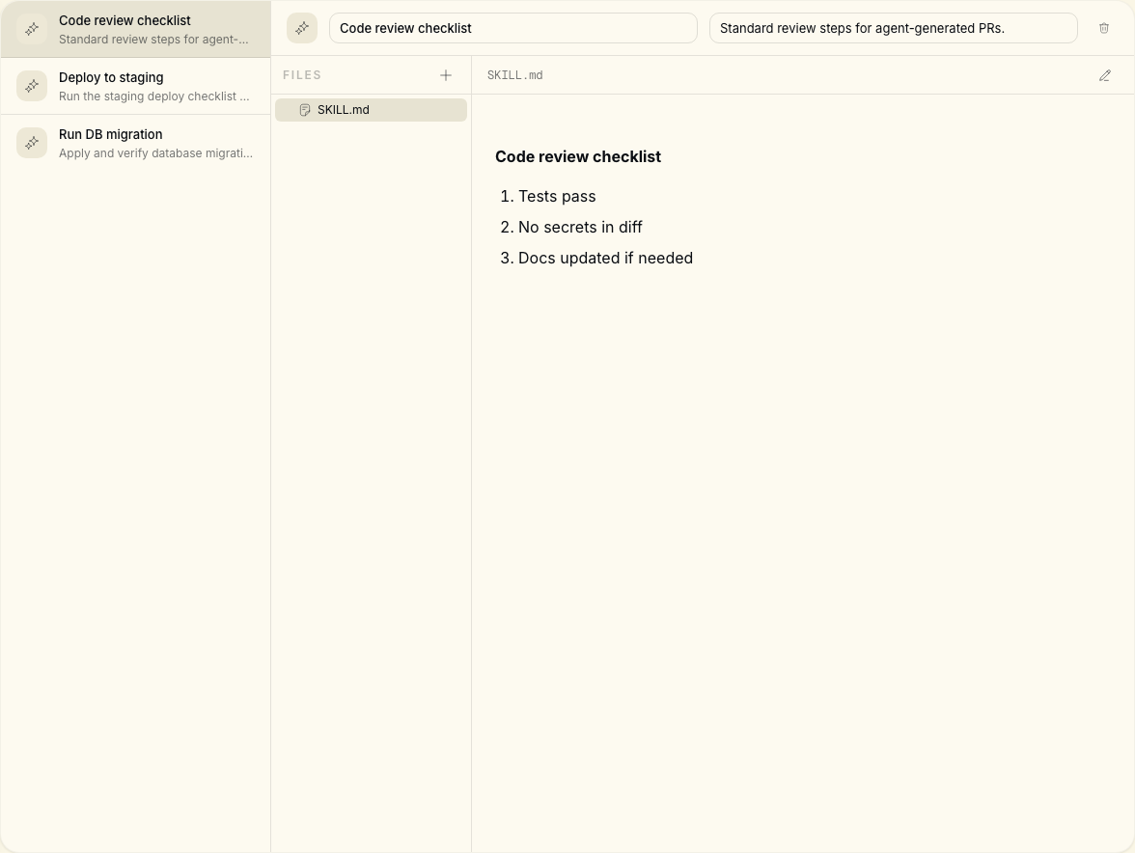Click the 'Code review checklist' document heading

tap(577, 157)
